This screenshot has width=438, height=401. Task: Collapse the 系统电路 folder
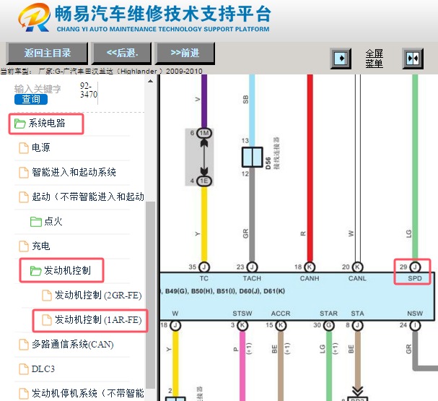pos(46,124)
